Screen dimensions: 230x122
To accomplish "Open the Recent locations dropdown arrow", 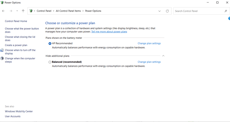I will tap(17, 11).
